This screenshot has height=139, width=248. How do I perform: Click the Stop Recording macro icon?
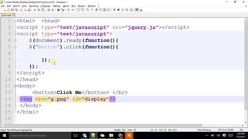(x=118, y=10)
